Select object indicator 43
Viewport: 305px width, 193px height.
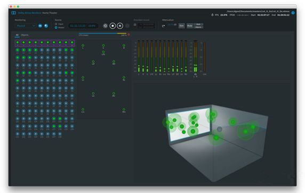click(x=29, y=73)
